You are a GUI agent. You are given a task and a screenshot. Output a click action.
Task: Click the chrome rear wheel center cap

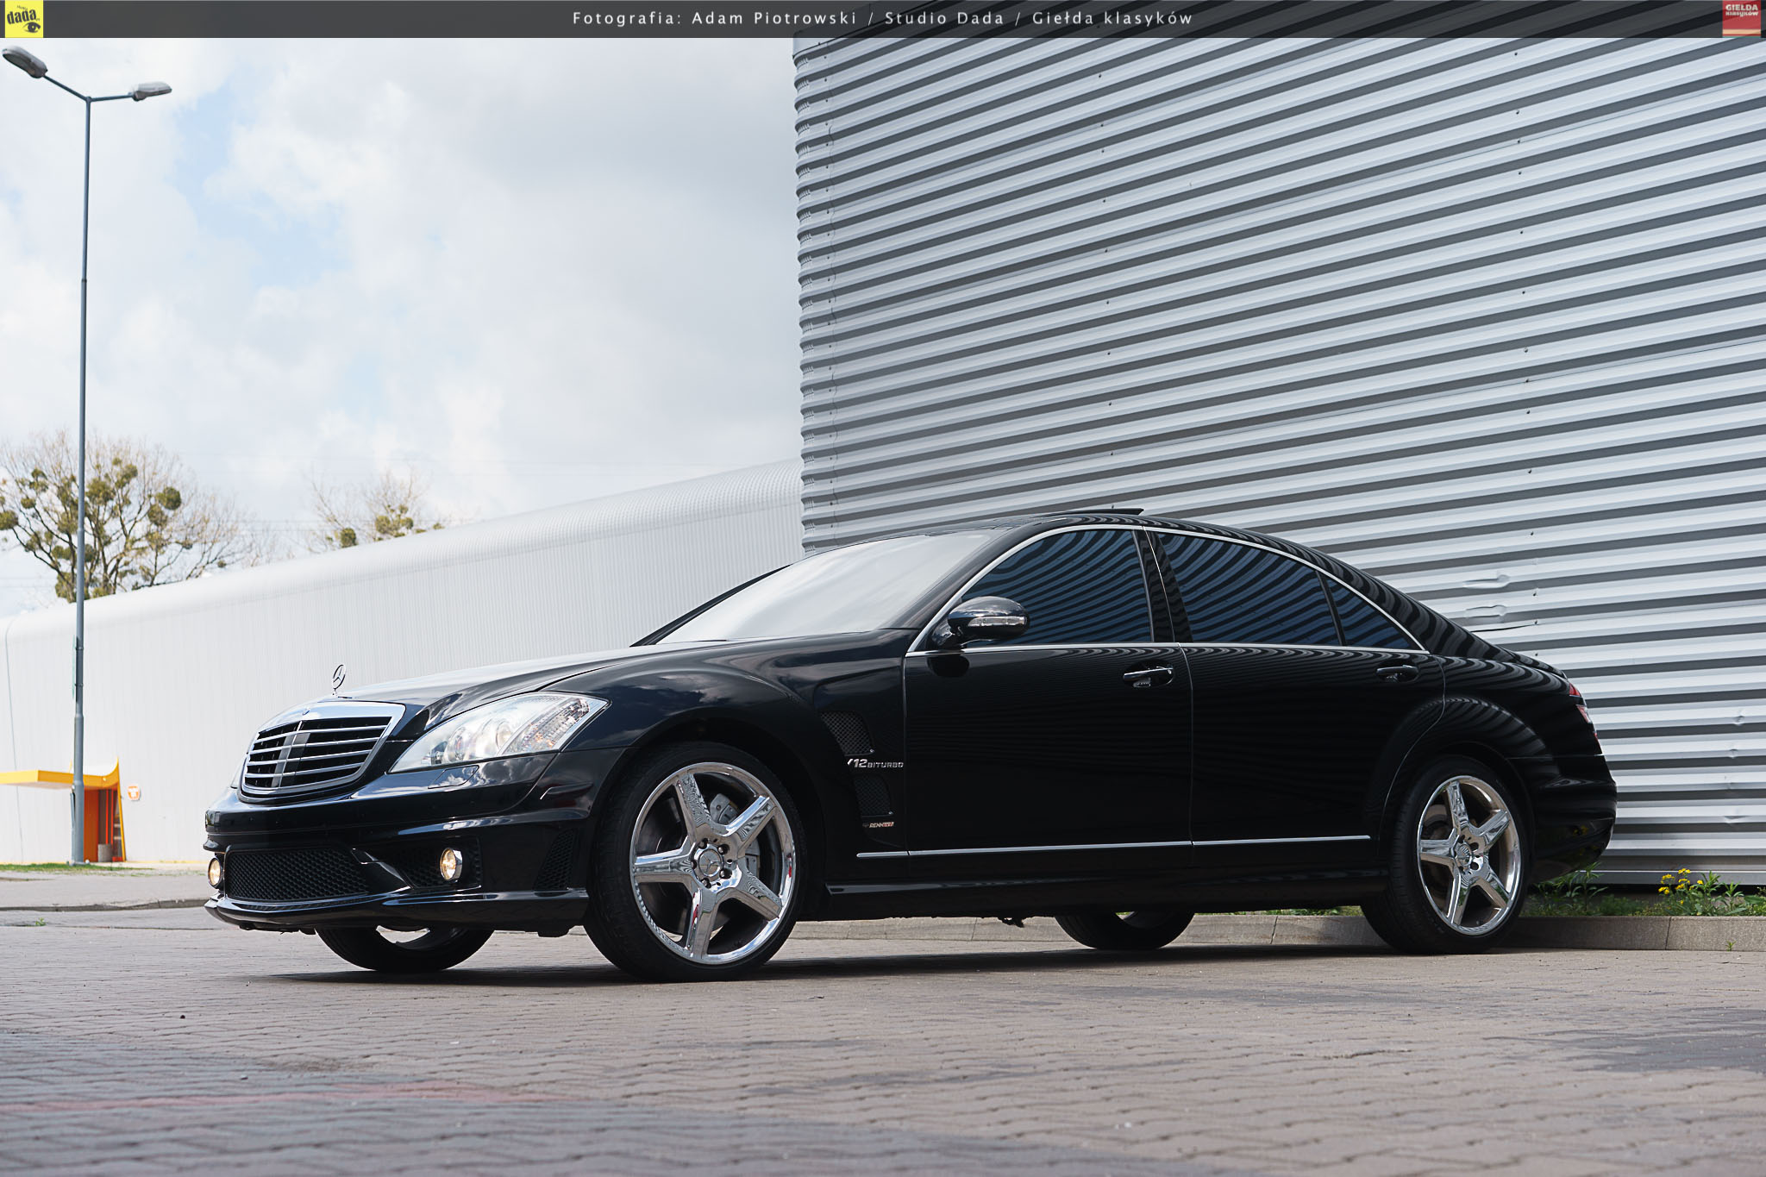click(1466, 855)
